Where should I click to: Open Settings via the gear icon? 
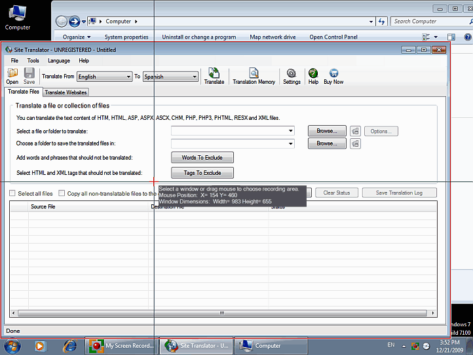coord(292,76)
